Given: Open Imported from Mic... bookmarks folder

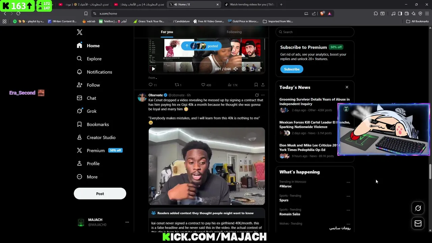Looking at the screenshot, I should tap(278, 21).
